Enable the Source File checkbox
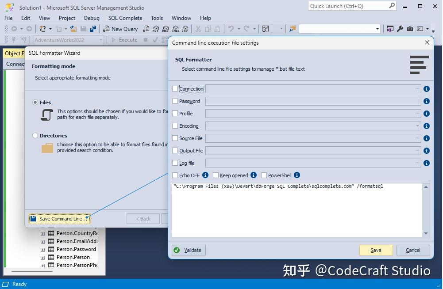The width and height of the screenshot is (443, 289). (x=175, y=138)
